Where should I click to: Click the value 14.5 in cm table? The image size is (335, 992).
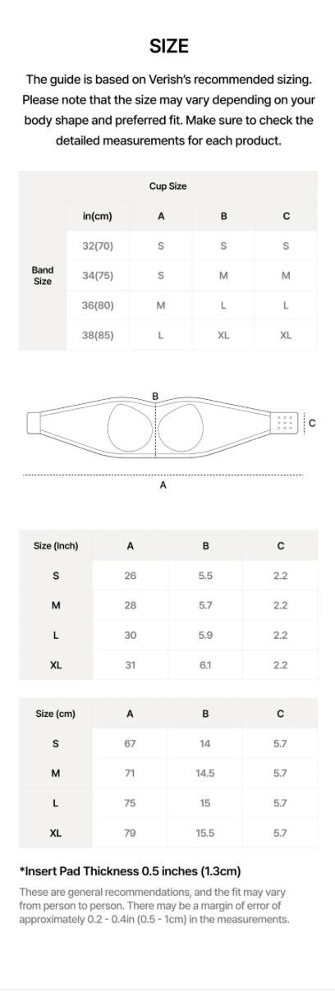pos(205,774)
